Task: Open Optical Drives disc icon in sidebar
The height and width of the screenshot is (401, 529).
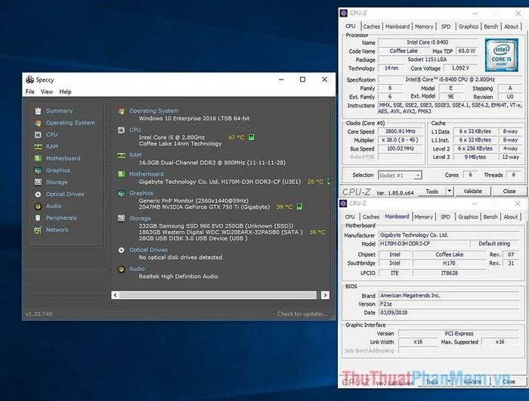Action: [x=38, y=194]
